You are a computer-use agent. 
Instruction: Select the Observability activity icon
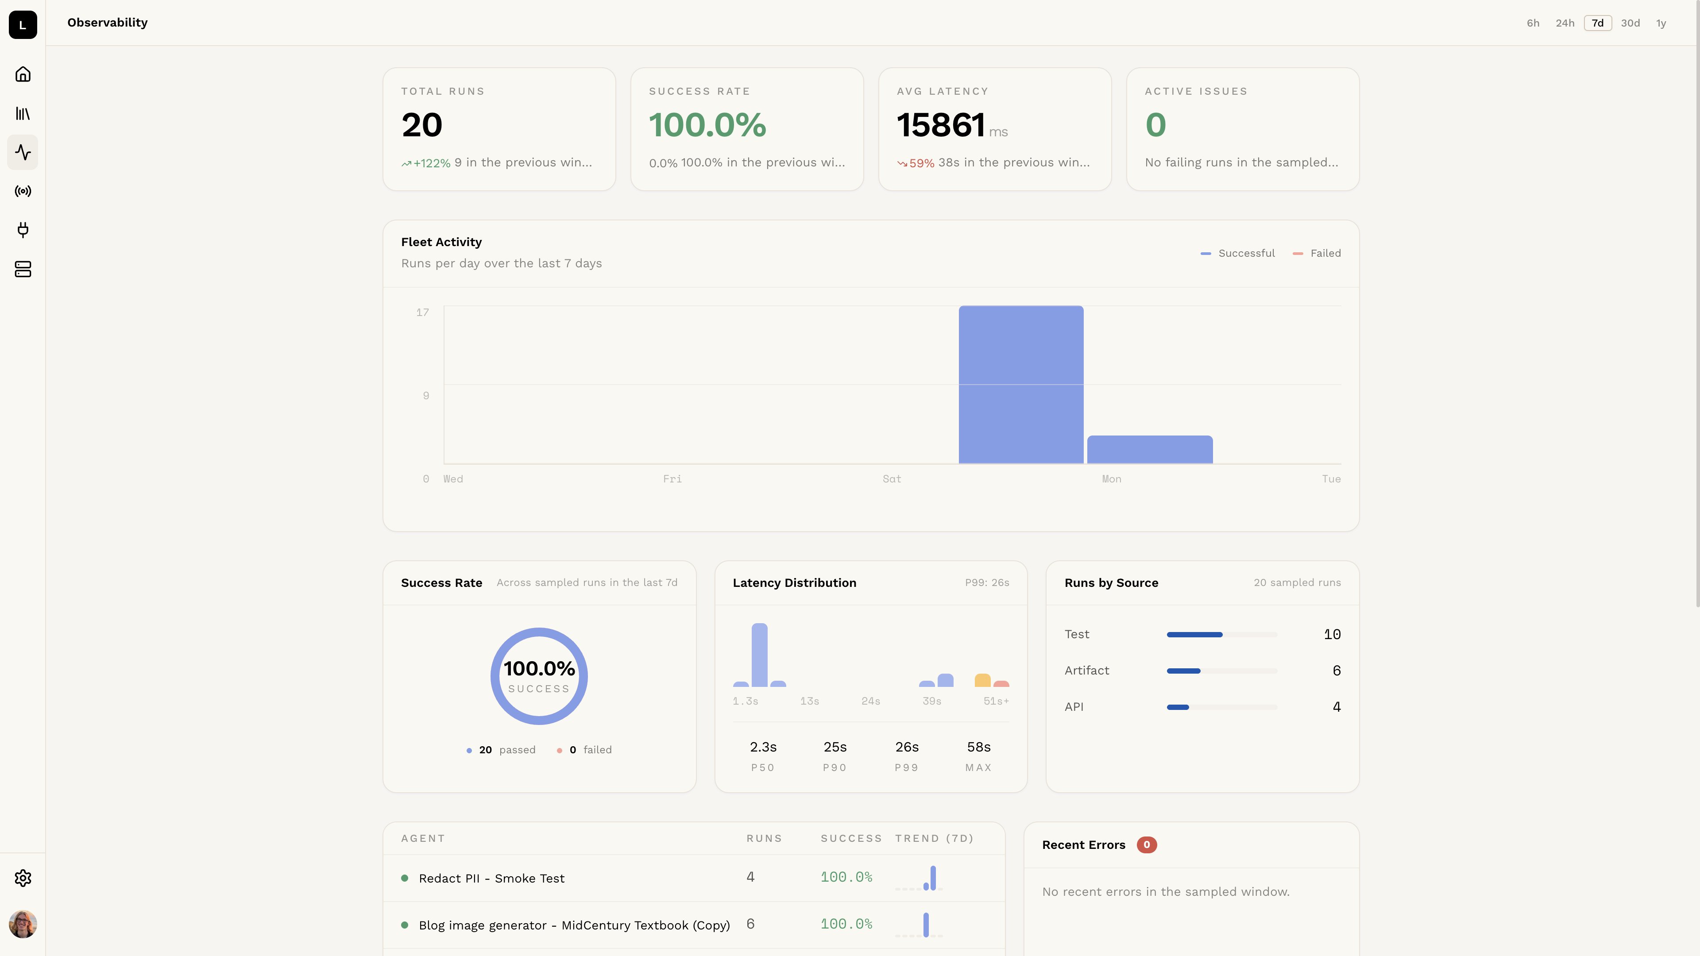[23, 152]
